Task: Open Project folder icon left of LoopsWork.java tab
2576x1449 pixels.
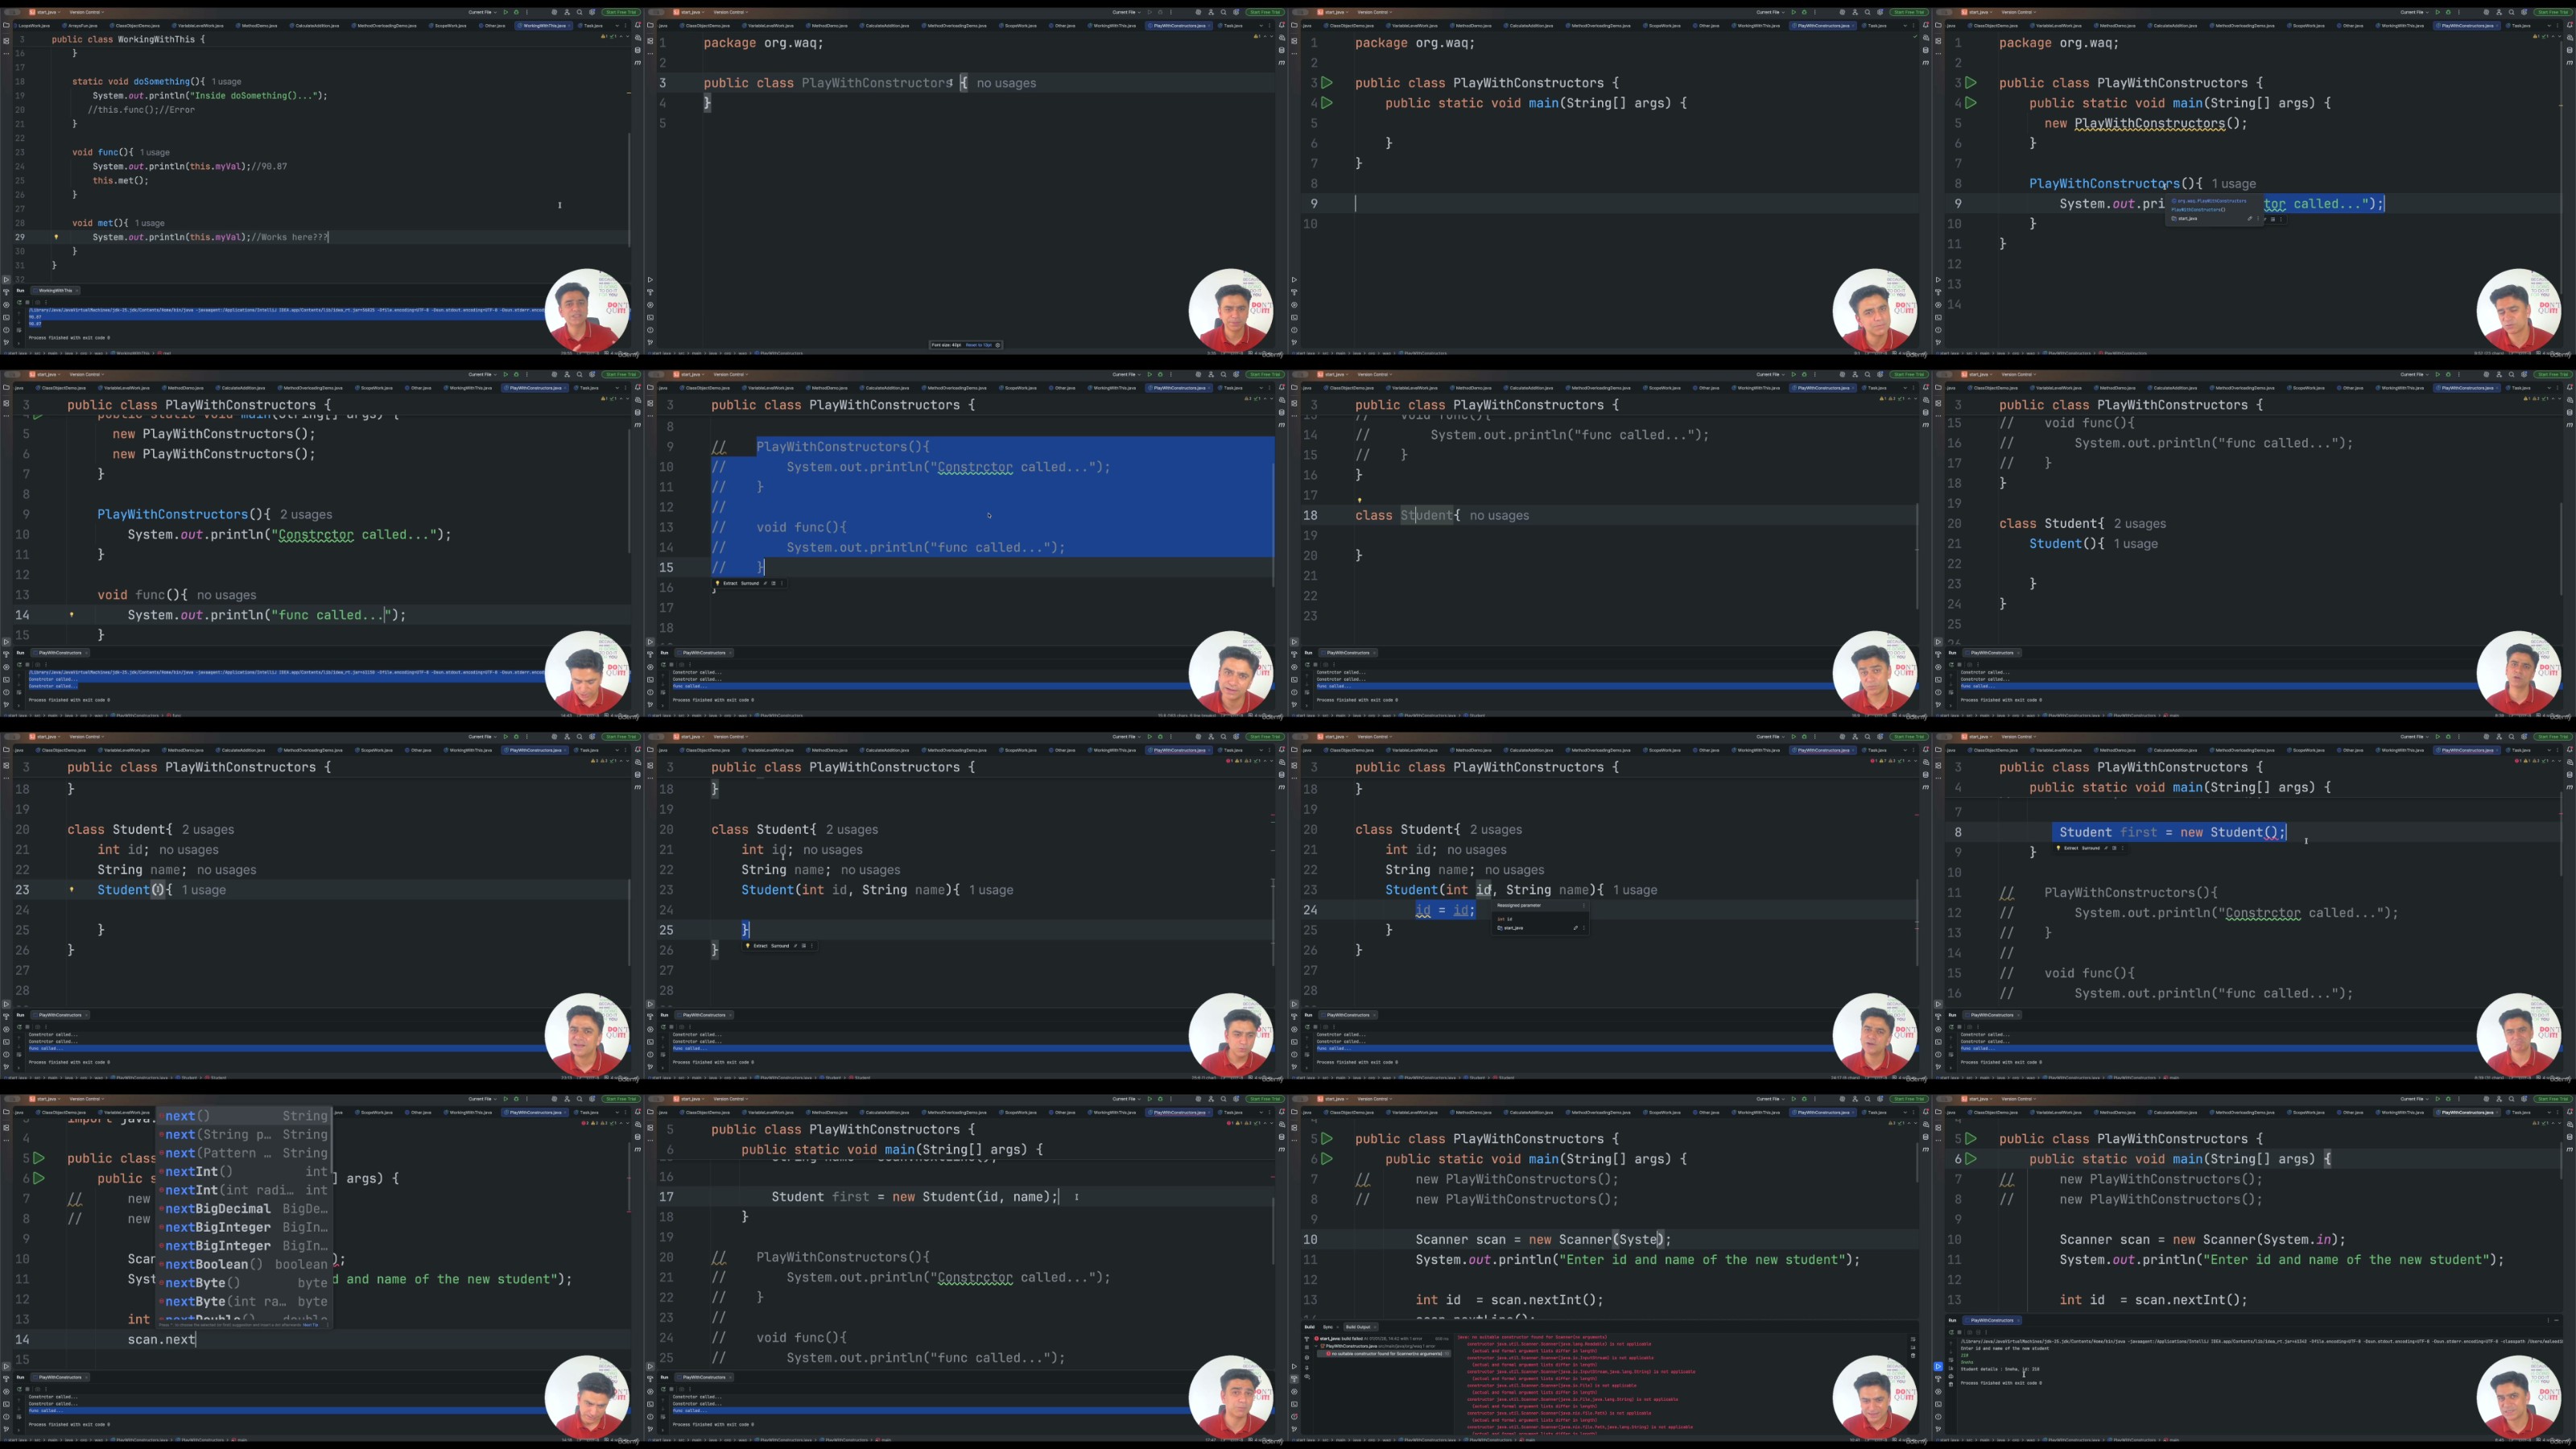Action: (x=7, y=25)
